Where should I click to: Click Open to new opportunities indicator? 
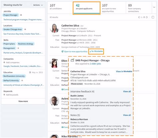click(74, 51)
